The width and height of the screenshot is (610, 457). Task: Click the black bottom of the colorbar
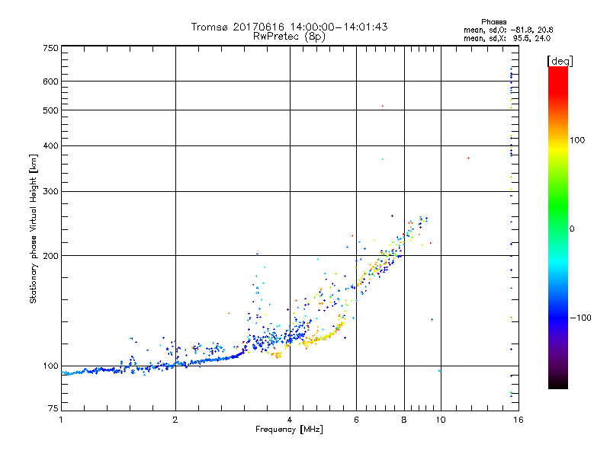click(x=558, y=385)
